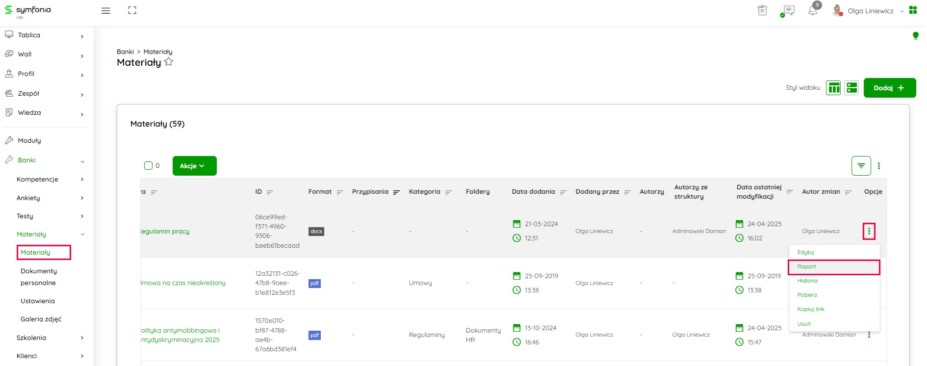
Task: Select Raport from the options menu
Action: click(x=833, y=267)
